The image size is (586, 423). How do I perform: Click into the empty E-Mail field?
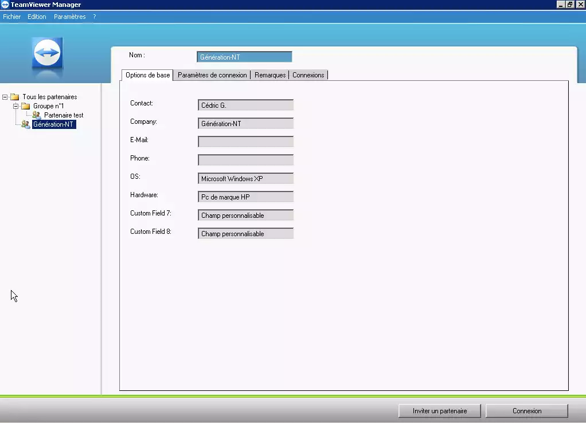point(245,142)
